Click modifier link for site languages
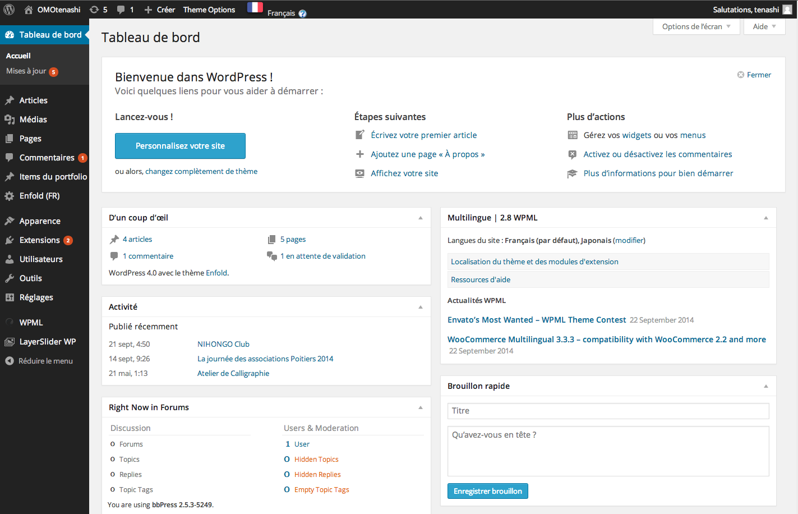This screenshot has width=798, height=514. point(629,240)
